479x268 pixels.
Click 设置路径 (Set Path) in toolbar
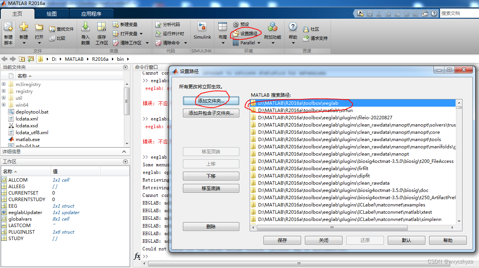pos(245,34)
